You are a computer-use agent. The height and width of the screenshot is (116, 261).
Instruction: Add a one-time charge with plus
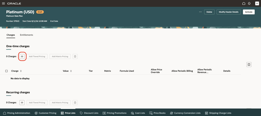click(x=22, y=56)
